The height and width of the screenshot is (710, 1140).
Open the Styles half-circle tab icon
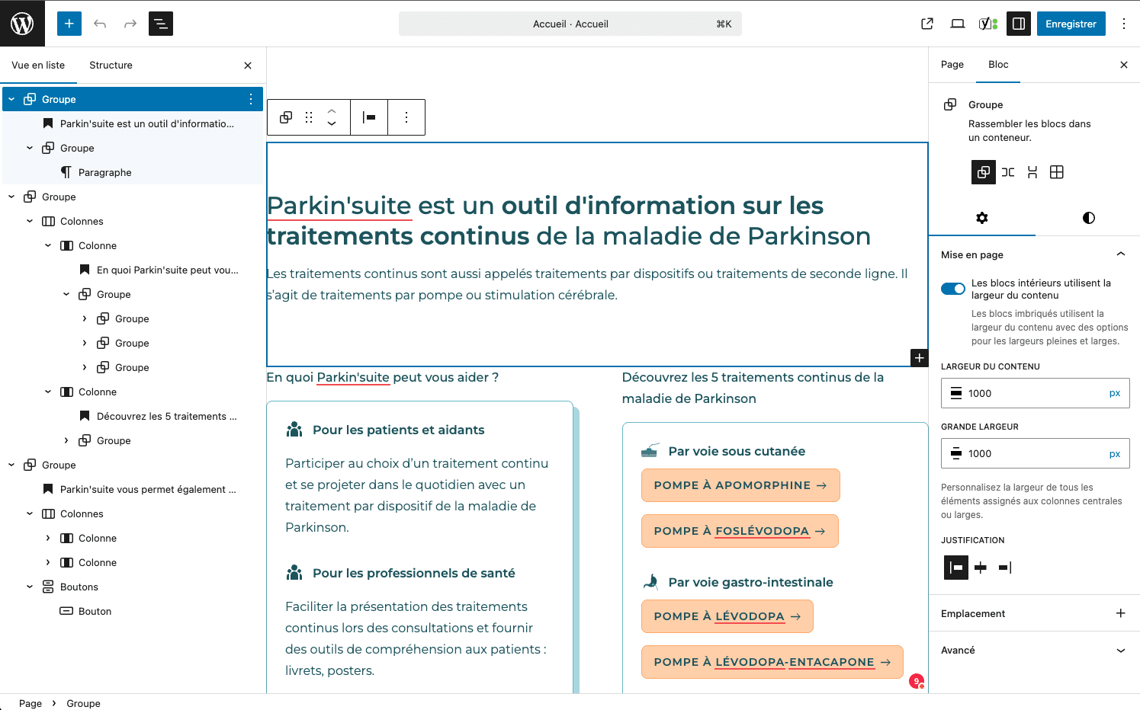(x=1088, y=218)
